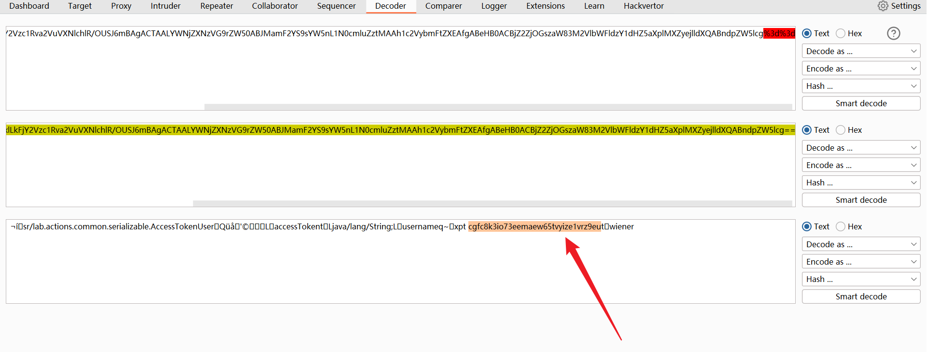The height and width of the screenshot is (352, 927).
Task: Open Hash dropdown in first panel
Action: pyautogui.click(x=861, y=86)
